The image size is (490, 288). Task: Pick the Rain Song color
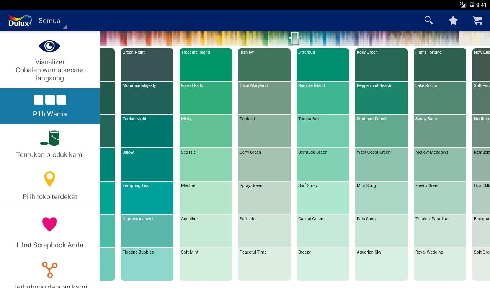point(381,231)
